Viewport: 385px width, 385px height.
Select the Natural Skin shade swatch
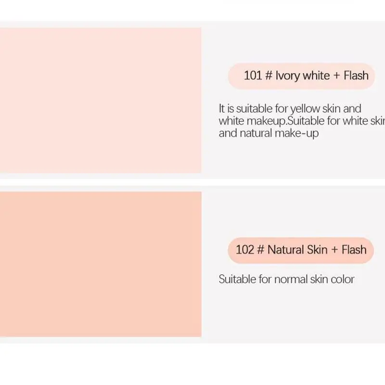tap(101, 264)
